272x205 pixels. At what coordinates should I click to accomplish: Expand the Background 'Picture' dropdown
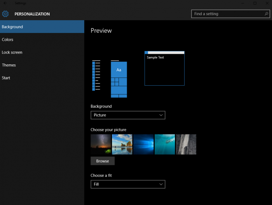pyautogui.click(x=127, y=115)
